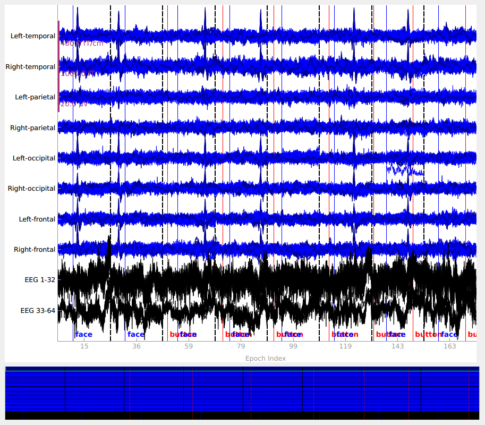This screenshot has width=485, height=425.
Task: Select epoch 79 on the x-axis
Action: pyautogui.click(x=241, y=346)
